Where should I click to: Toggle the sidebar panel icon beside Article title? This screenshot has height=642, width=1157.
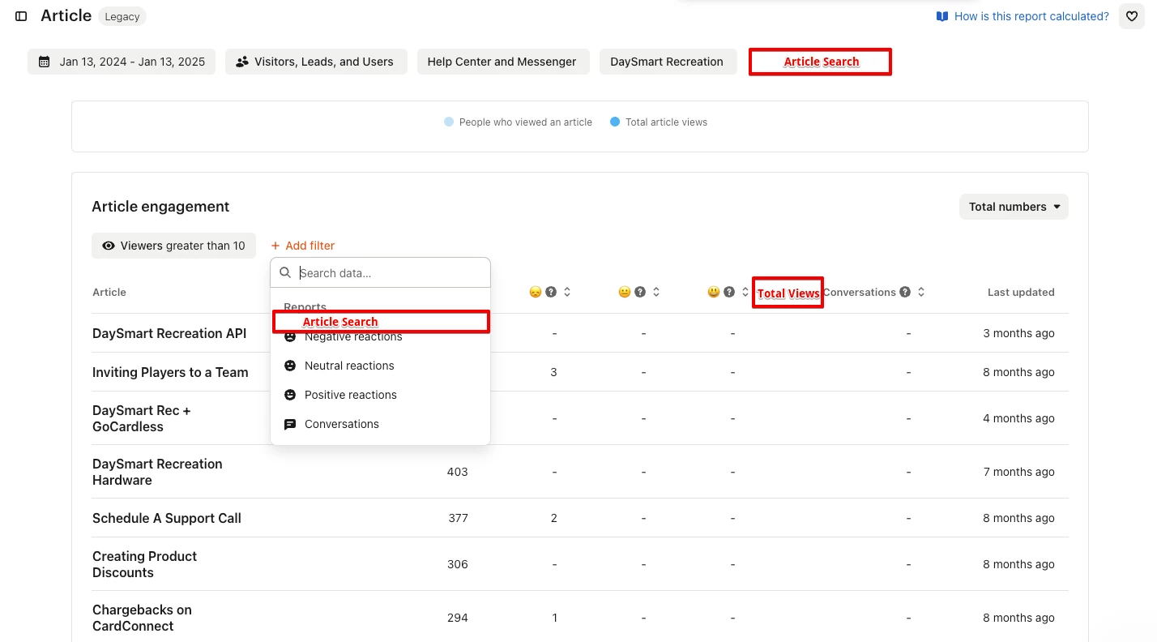22,16
